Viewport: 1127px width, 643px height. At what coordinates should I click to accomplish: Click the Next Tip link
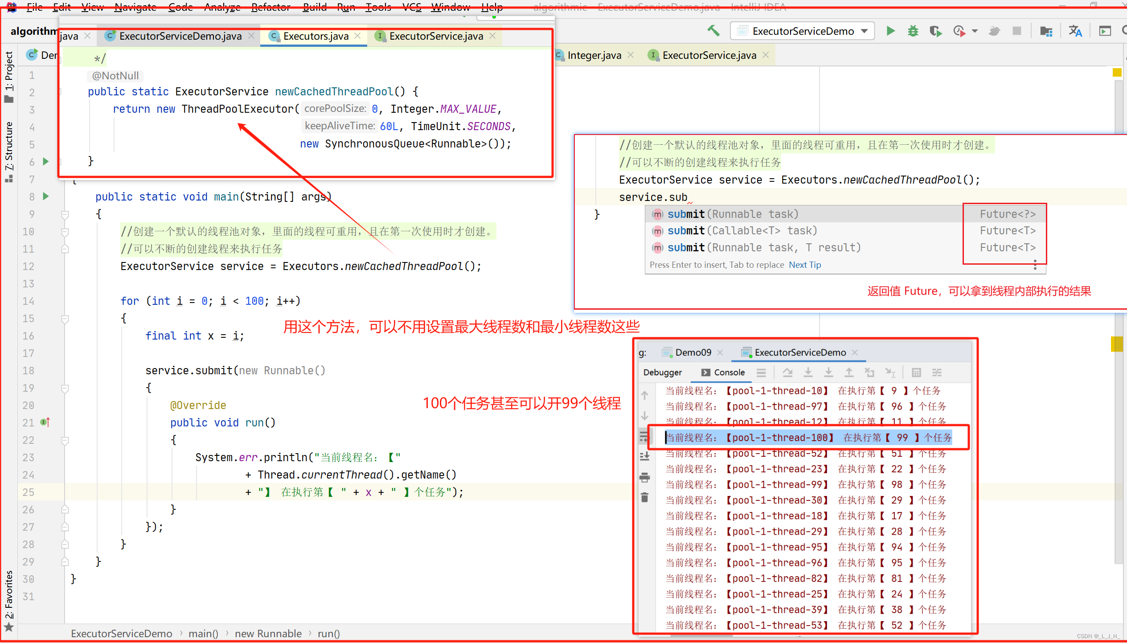(805, 265)
